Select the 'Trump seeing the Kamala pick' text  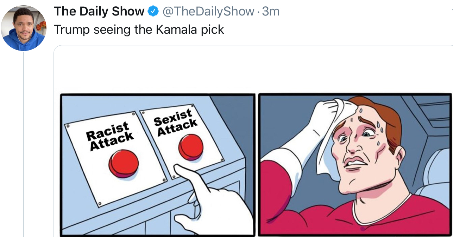(139, 30)
